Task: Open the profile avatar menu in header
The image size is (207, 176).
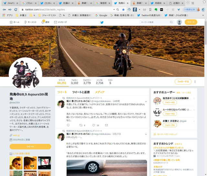Action: click(x=179, y=22)
